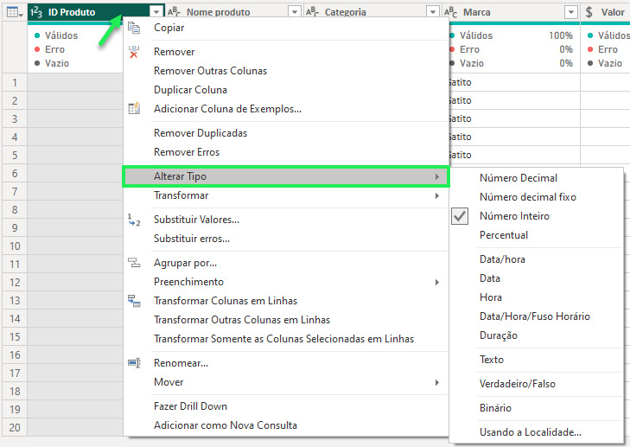Select Duplicar Coluna
The image size is (630, 447).
[x=190, y=90]
